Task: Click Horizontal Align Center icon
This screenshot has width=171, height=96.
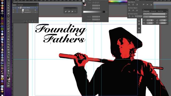Action: click(133, 5)
